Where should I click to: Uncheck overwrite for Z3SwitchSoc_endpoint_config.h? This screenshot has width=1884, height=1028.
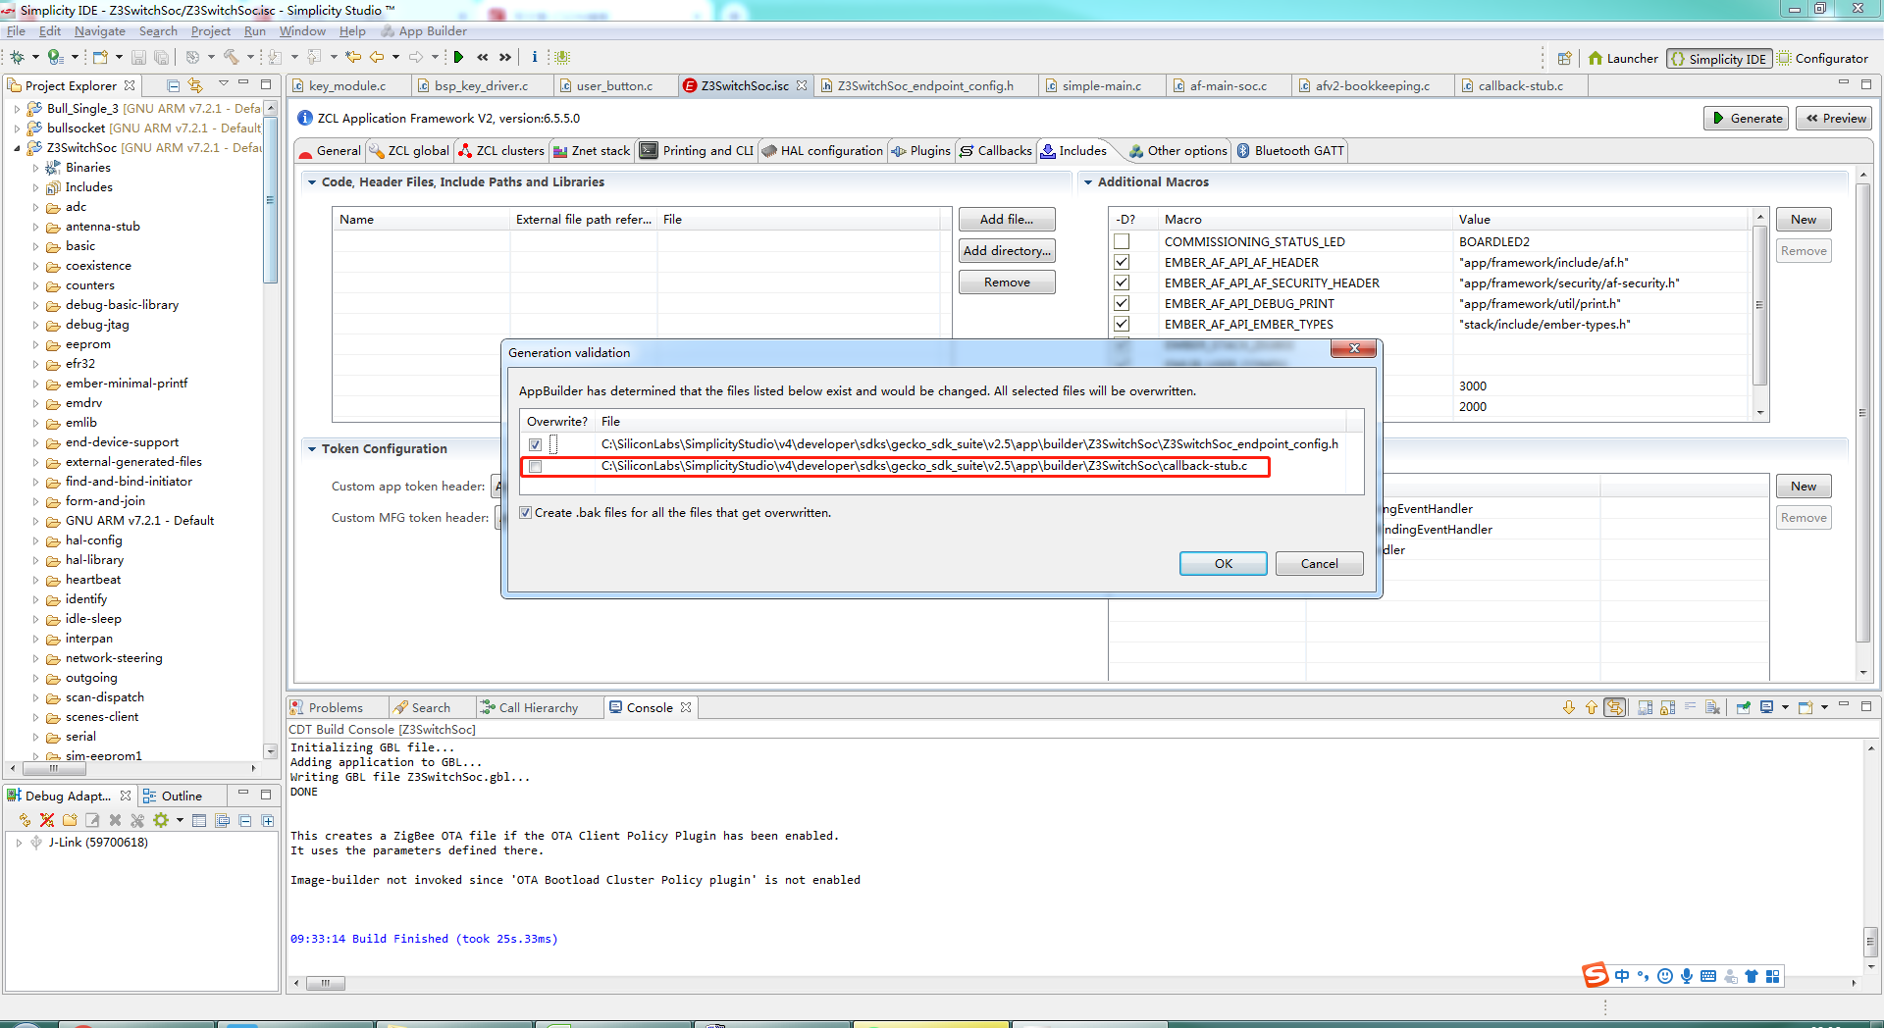click(x=535, y=444)
